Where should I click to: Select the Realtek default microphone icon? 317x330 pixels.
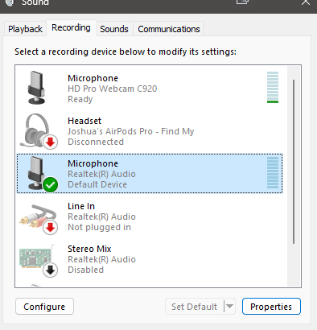point(38,173)
